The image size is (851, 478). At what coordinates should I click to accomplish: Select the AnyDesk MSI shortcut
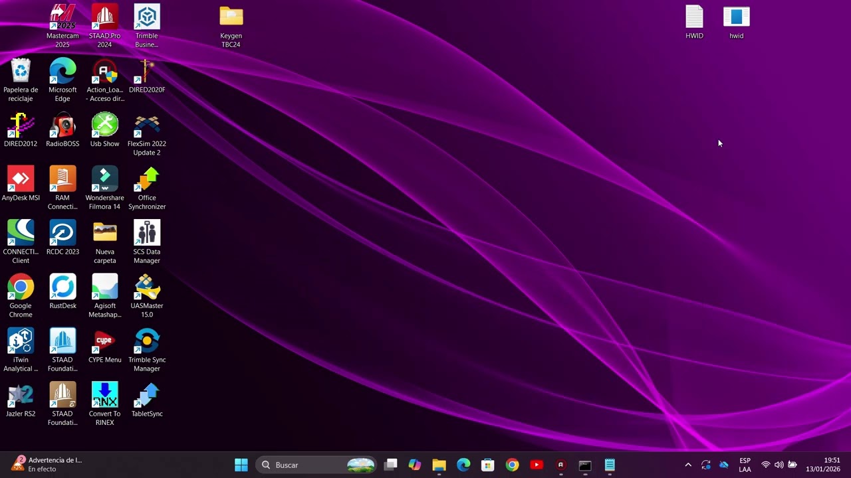pyautogui.click(x=21, y=184)
